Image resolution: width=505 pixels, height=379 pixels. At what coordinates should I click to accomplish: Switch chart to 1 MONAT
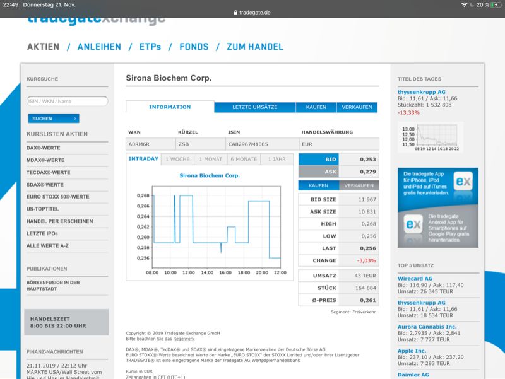click(211, 160)
